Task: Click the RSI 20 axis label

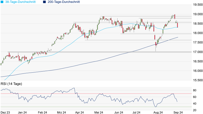Action: tap(195, 110)
